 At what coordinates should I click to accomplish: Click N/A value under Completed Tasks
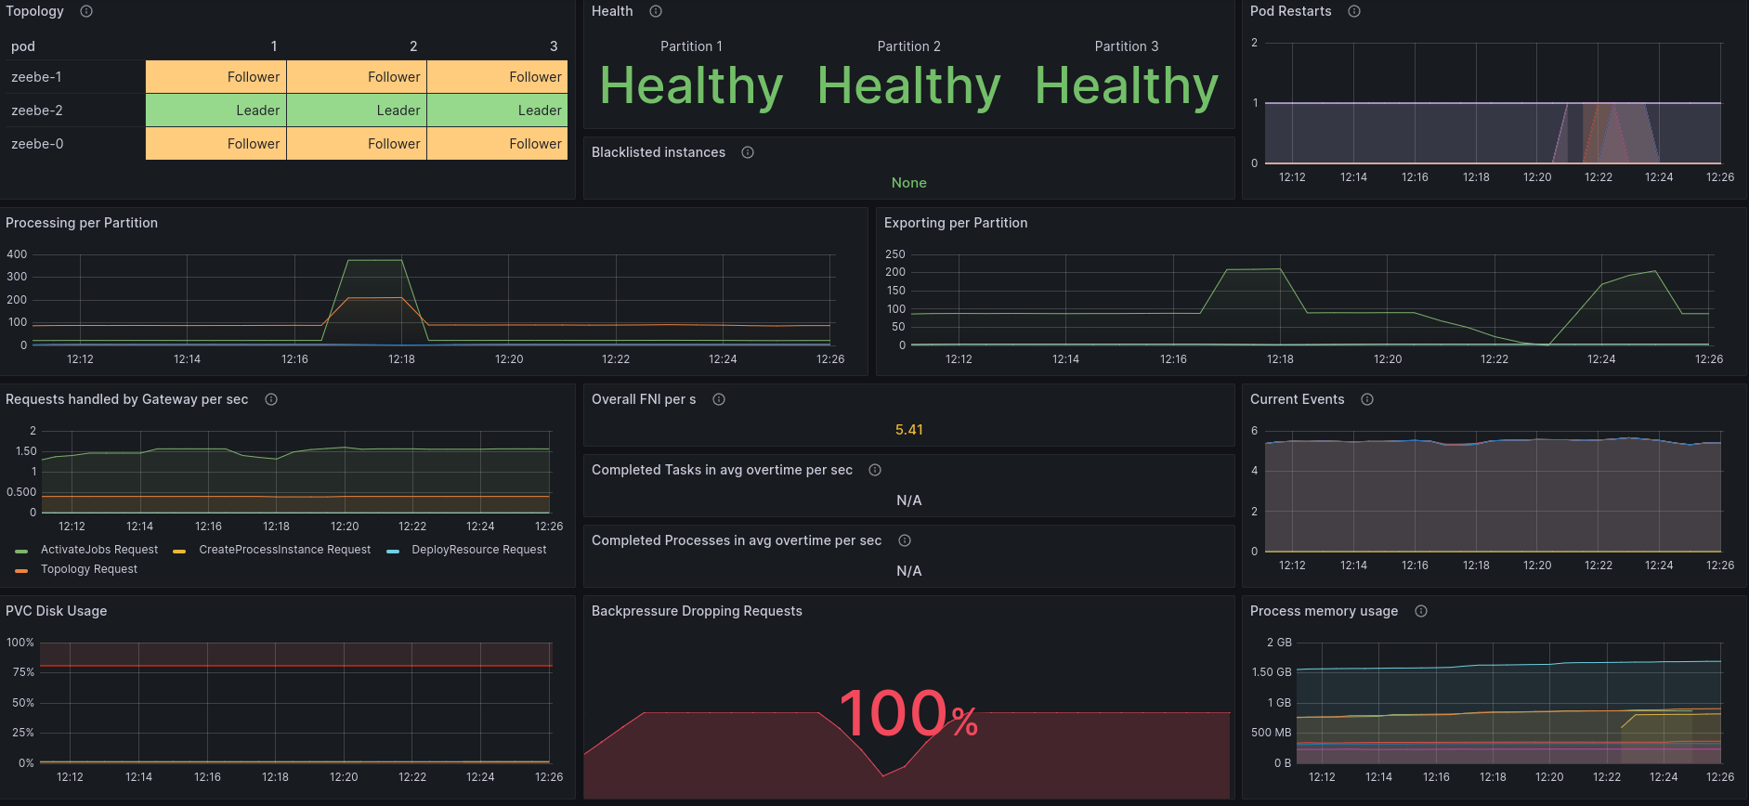click(x=908, y=500)
